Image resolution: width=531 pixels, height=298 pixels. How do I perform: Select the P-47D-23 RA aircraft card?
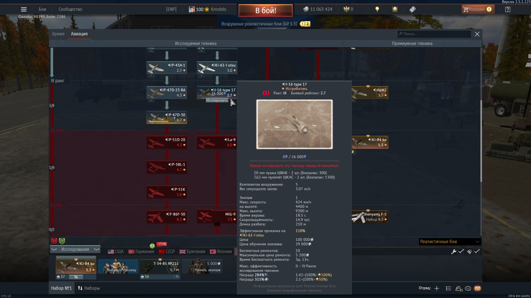tap(167, 93)
